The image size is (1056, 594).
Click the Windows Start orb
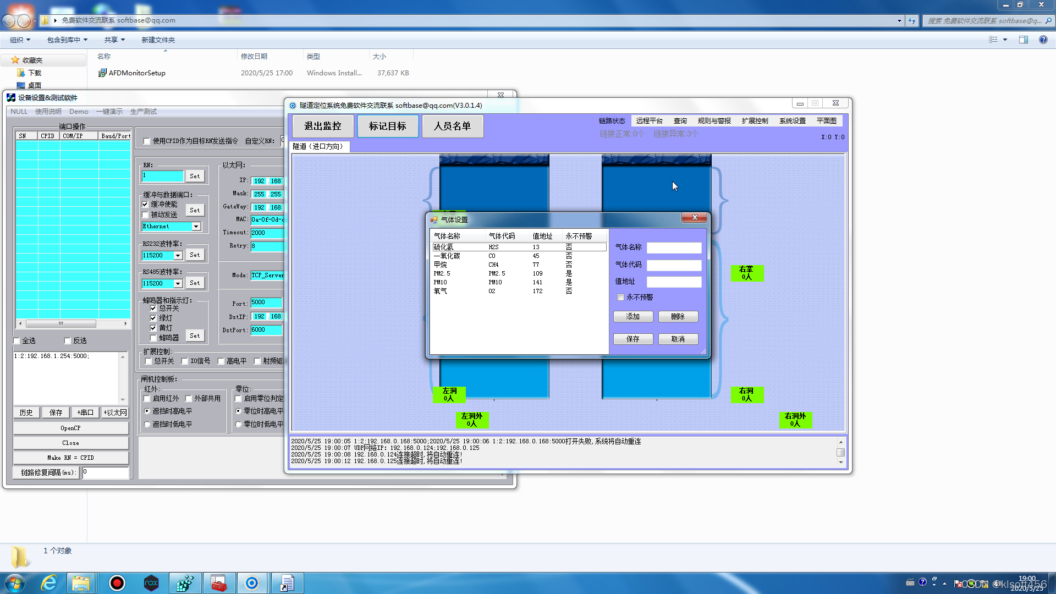point(15,583)
